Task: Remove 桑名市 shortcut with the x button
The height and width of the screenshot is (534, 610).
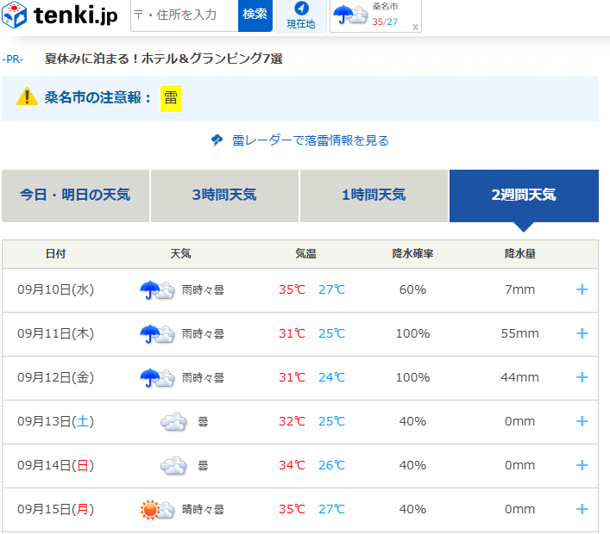Action: [x=415, y=27]
